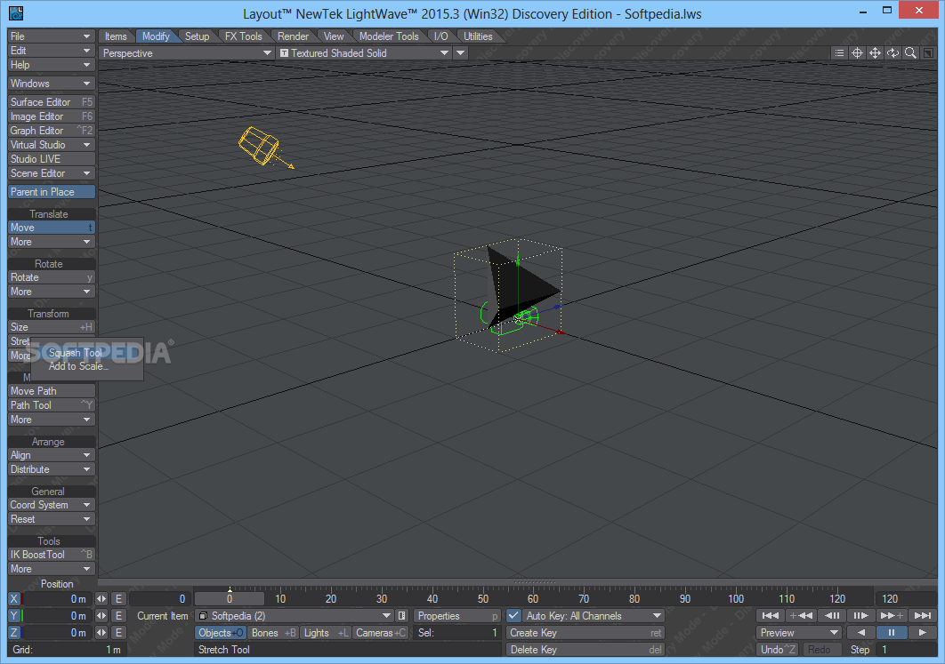Click the viewport zoom magnifier icon
The height and width of the screenshot is (664, 945).
pyautogui.click(x=910, y=53)
